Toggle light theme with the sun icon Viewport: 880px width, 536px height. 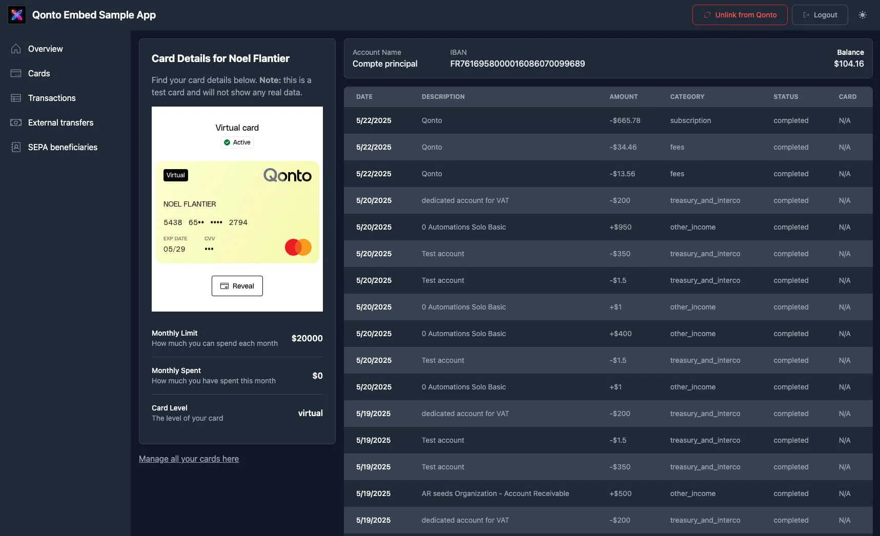pos(863,15)
